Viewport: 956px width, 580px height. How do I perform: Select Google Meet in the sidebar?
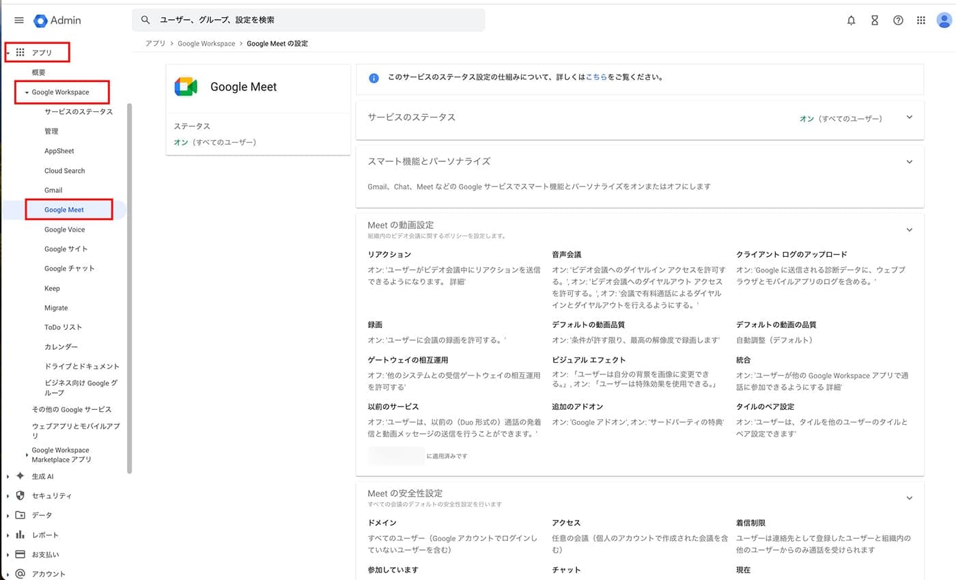[64, 210]
